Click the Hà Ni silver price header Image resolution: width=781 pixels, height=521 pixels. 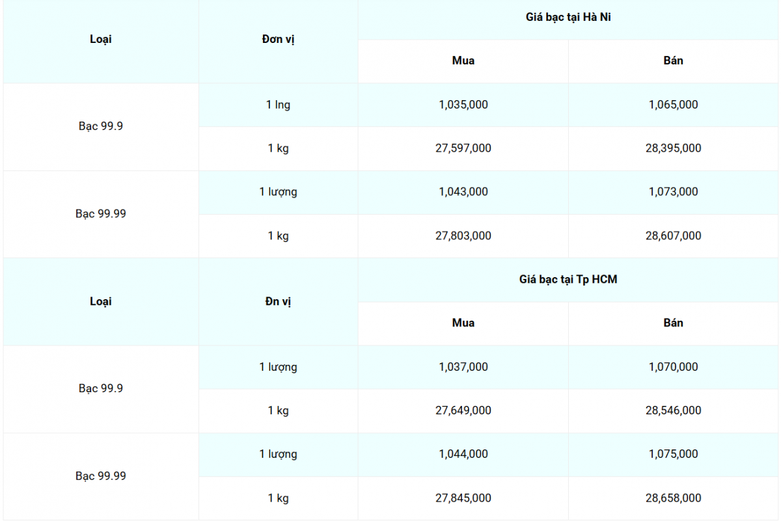click(x=568, y=18)
